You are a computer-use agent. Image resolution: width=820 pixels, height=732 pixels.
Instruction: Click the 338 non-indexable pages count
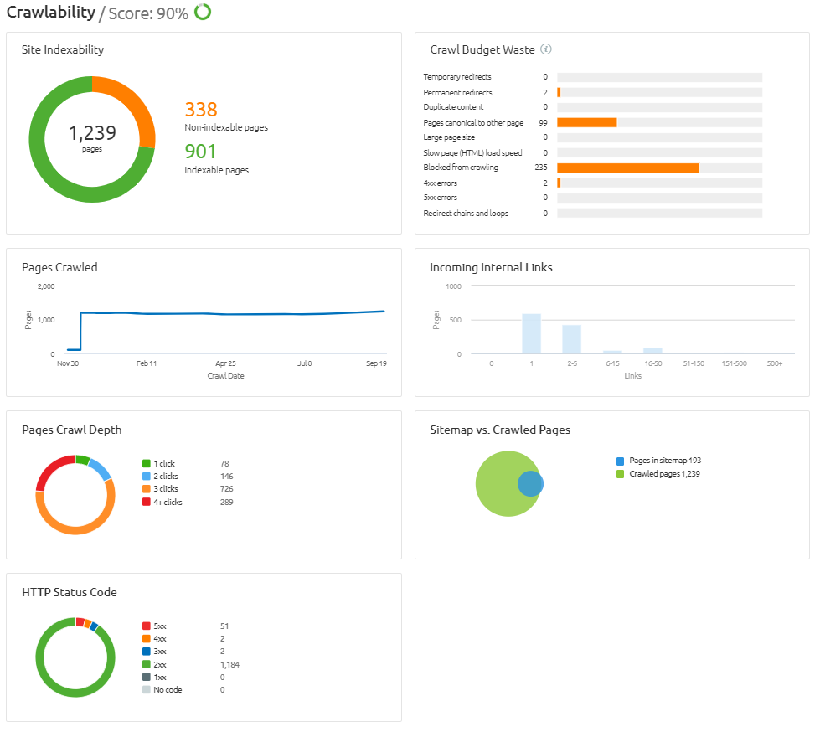pos(201,110)
